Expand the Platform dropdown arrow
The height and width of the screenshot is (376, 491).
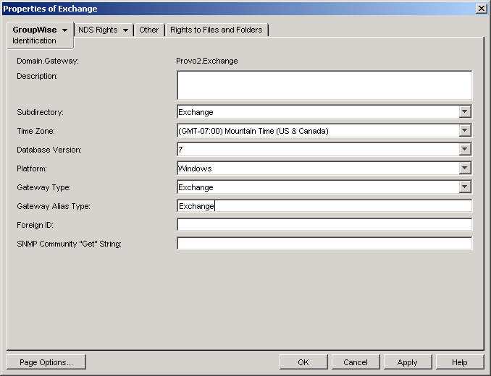point(465,168)
